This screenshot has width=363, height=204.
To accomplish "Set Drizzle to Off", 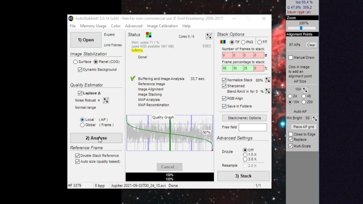I will click(x=245, y=150).
